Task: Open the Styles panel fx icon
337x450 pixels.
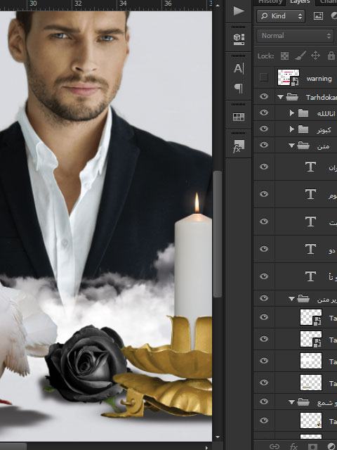Action: click(x=239, y=146)
